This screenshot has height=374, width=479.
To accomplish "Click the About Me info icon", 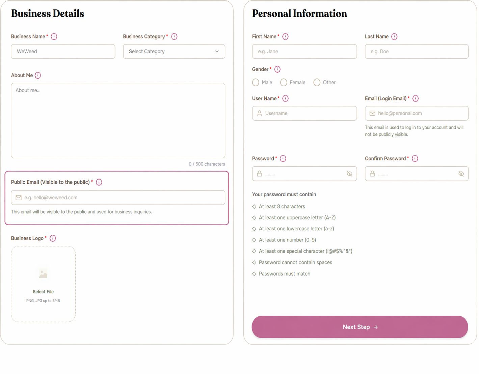I will click(38, 75).
